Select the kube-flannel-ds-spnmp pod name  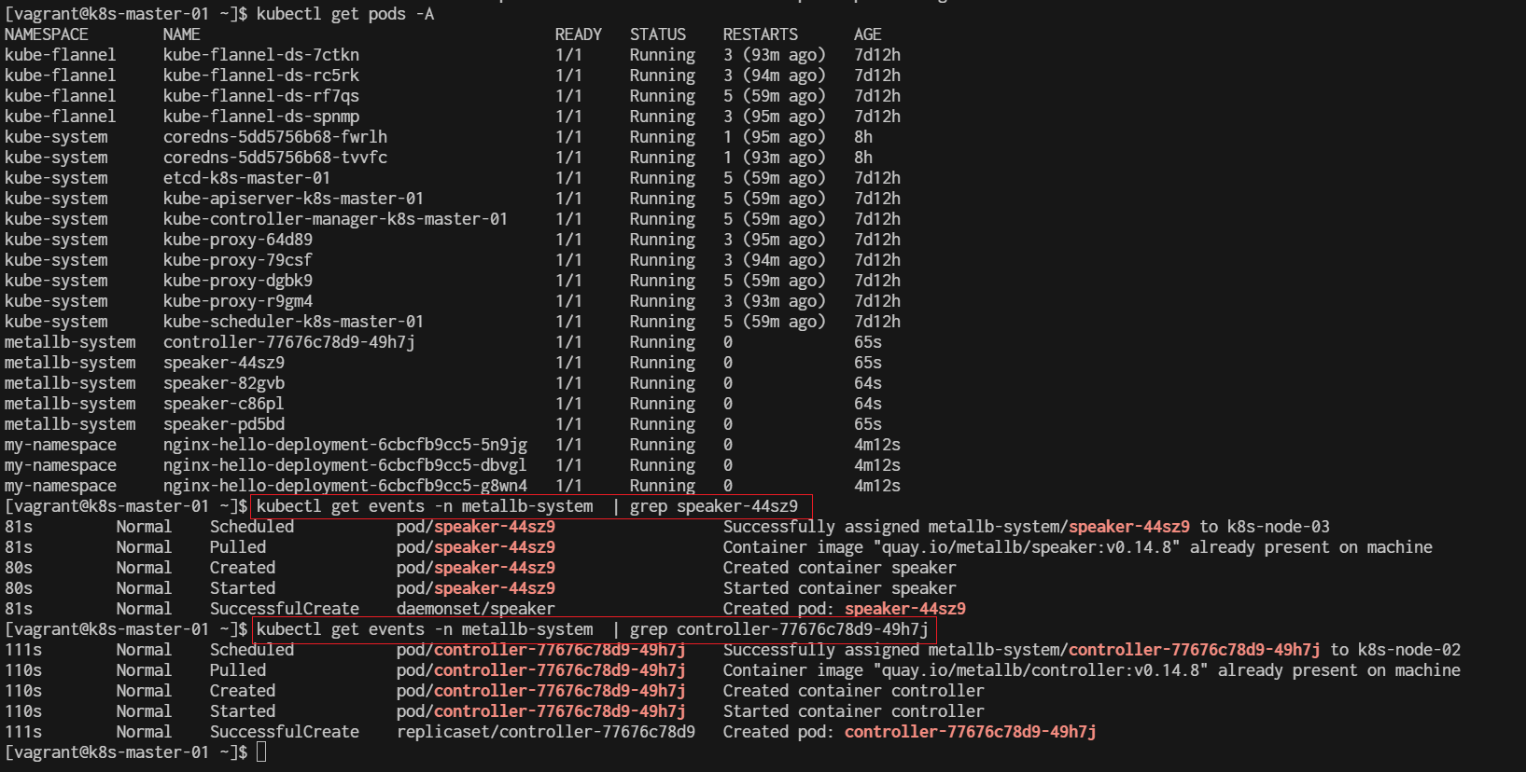click(261, 117)
